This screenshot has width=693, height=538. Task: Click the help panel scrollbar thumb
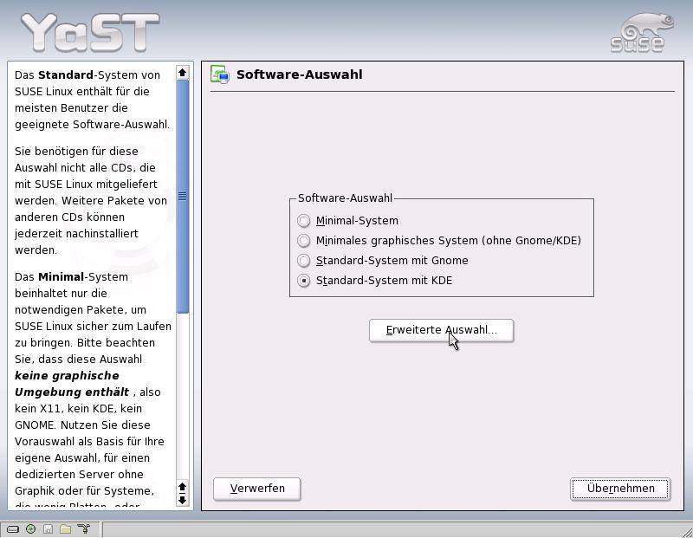pyautogui.click(x=182, y=197)
